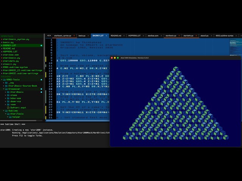Close the ataribas.asm tab with its x
Image resolution: width=242 pixels, height=181 pixels.
click(161, 36)
